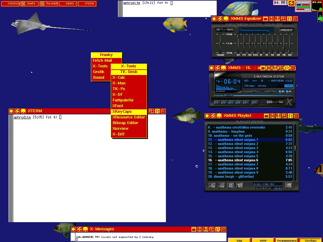Screen dimensions: 323x242
Task: Select track '11. anathema silent enigma 1'
Action: pyautogui.click(x=250, y=140)
